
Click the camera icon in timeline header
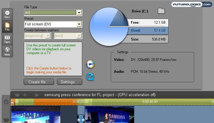(17, 95)
